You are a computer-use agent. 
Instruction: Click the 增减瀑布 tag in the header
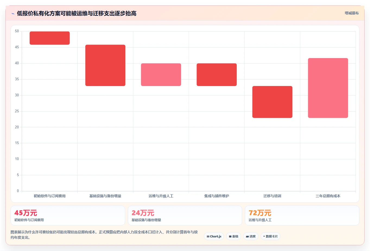352,13
